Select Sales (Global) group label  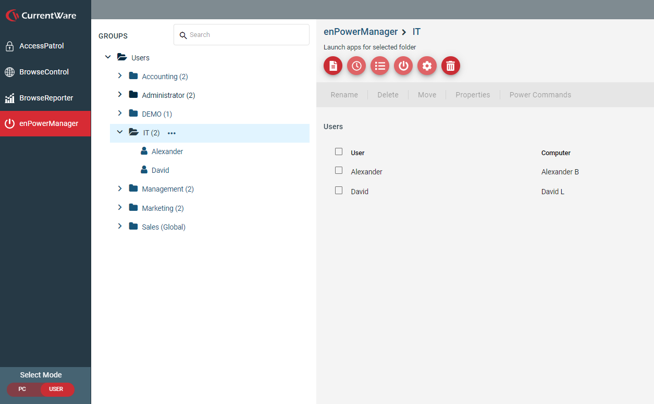164,227
